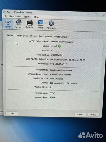Open the Settings menu
The height and width of the screenshot is (142, 106).
pos(27,17)
